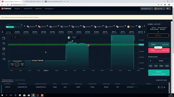Expand the Опционы menu
The image size is (174, 97).
click(18, 9)
